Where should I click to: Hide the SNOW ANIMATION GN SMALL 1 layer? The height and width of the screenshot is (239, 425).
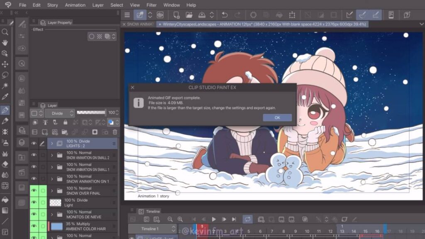point(34,167)
